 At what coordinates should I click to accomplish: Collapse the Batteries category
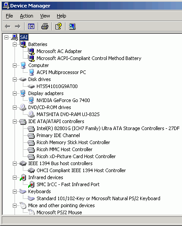(x=15, y=44)
